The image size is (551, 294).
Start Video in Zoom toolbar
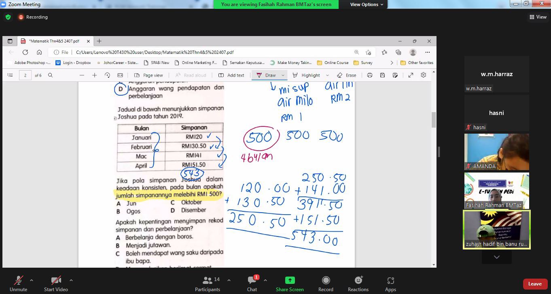(56, 283)
